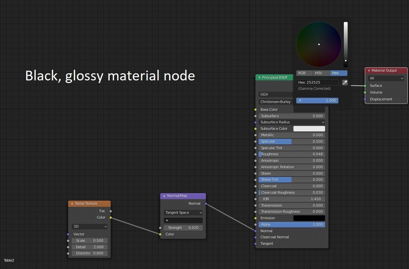Click the Color input socket on Normal/Map
The height and width of the screenshot is (269, 409).
[160, 234]
